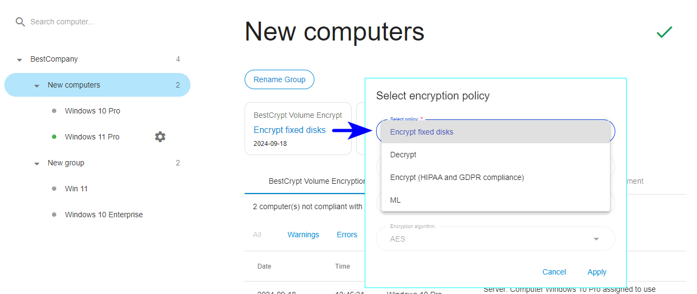Click the search magnifier icon

point(21,22)
